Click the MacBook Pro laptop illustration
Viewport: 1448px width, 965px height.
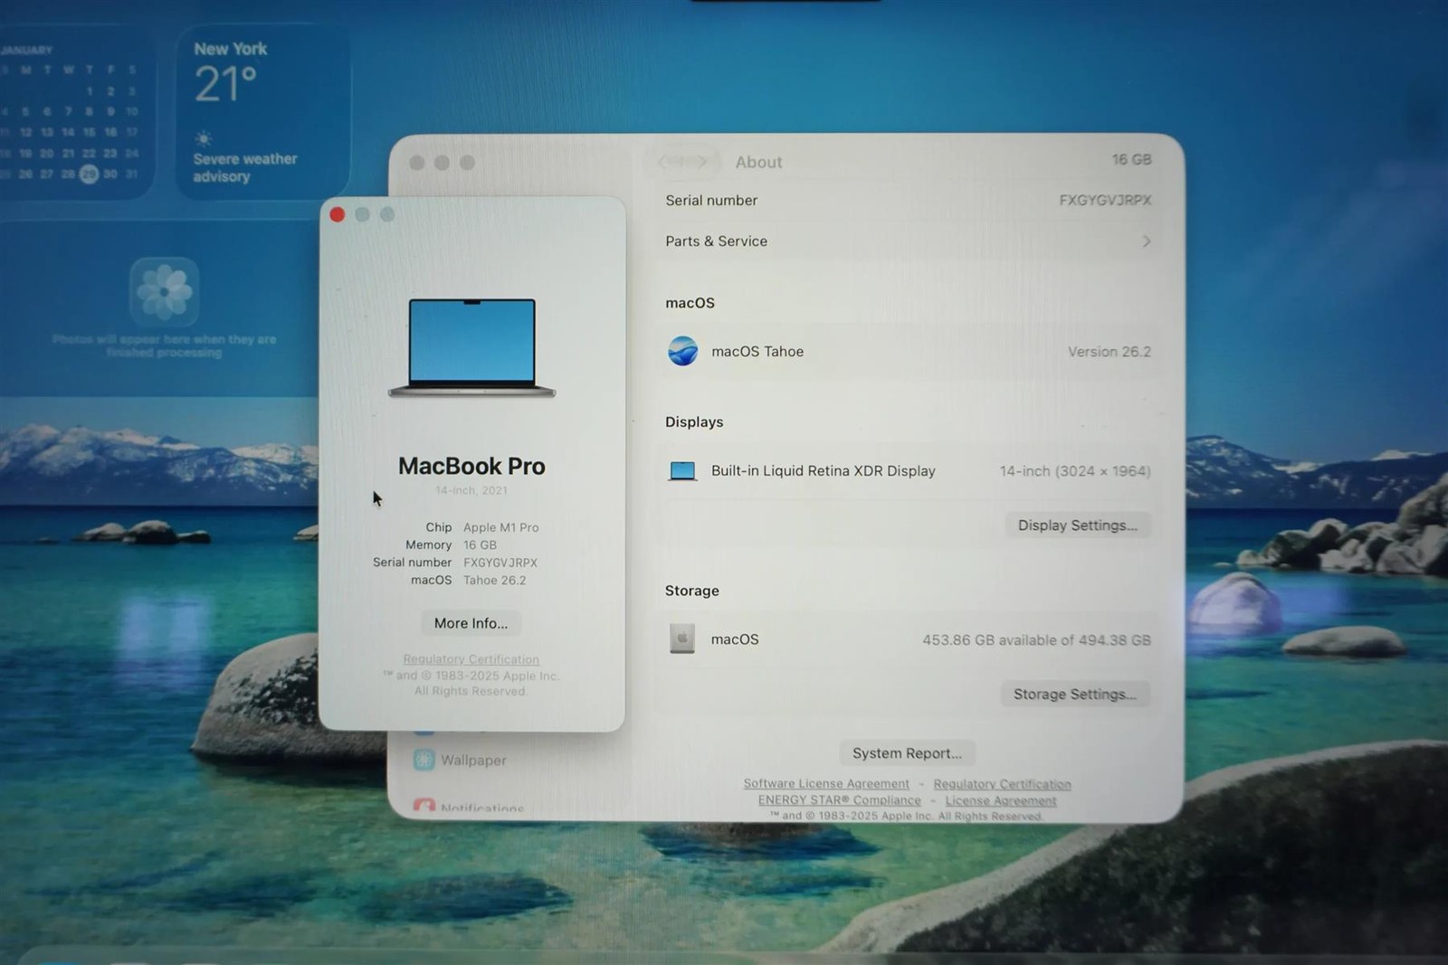(472, 348)
